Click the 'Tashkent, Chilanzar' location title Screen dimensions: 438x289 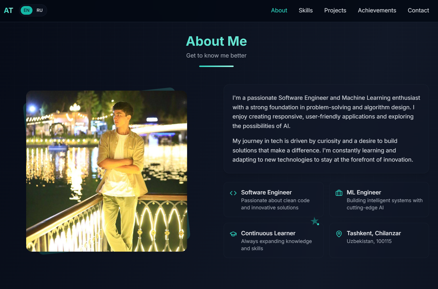click(x=374, y=233)
